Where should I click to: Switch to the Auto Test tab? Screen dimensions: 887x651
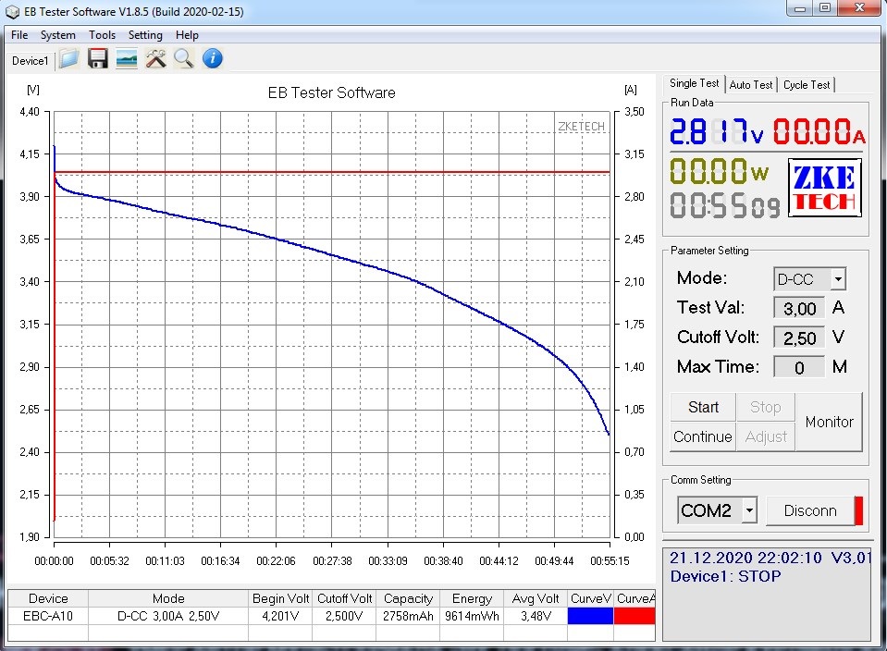pyautogui.click(x=750, y=84)
